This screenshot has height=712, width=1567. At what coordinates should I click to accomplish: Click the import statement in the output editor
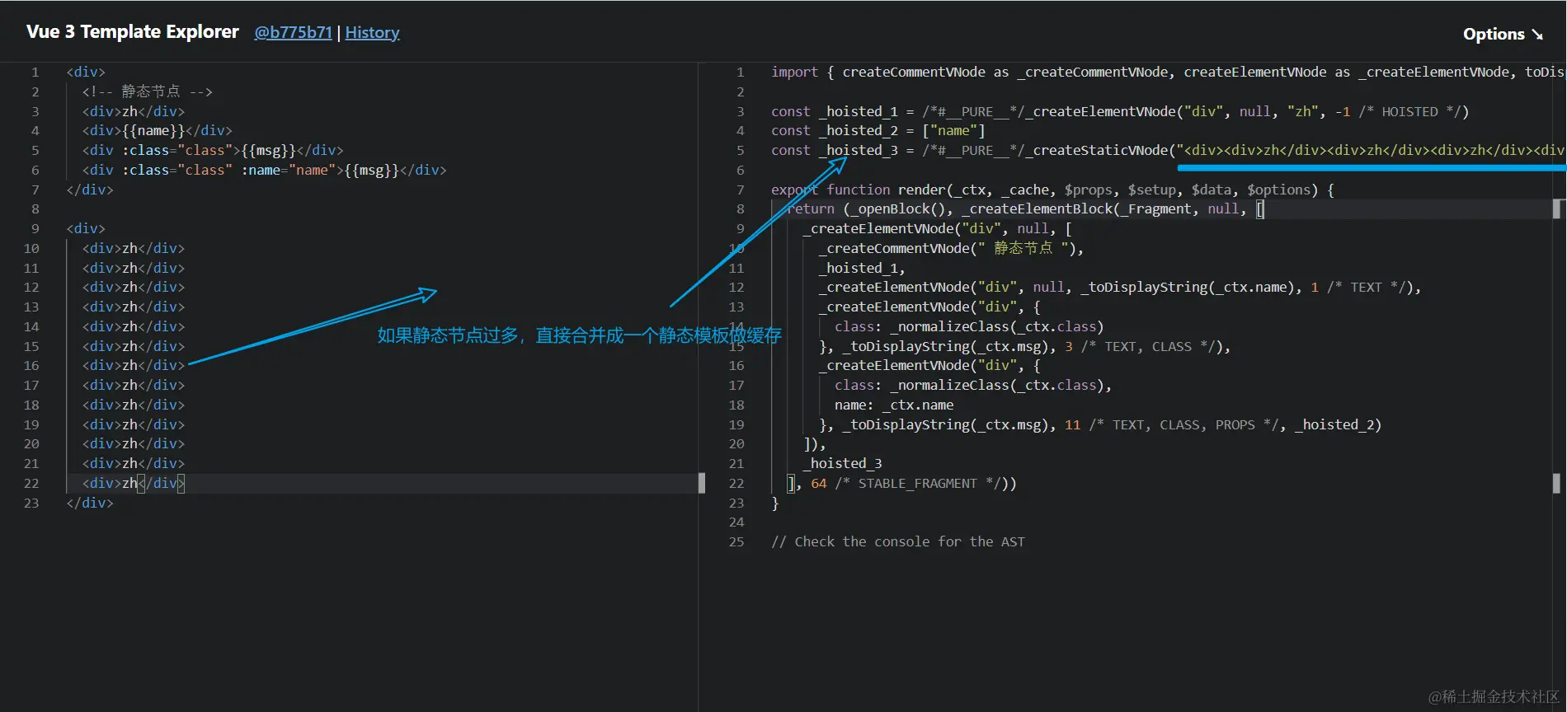pyautogui.click(x=1168, y=72)
